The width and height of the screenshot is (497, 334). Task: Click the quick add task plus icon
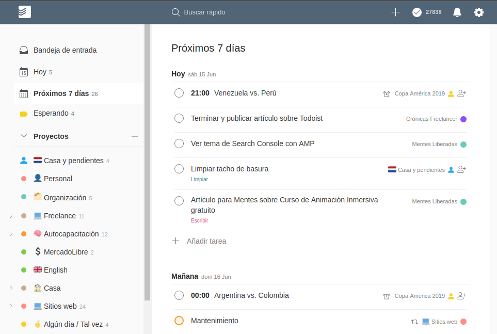(x=395, y=12)
